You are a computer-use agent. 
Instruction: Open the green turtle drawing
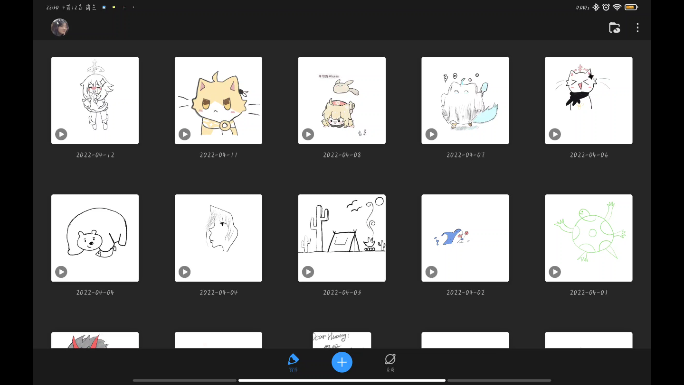pyautogui.click(x=589, y=238)
